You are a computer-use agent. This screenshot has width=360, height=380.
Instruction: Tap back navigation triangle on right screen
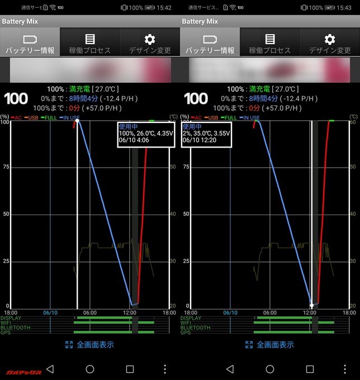click(230, 369)
